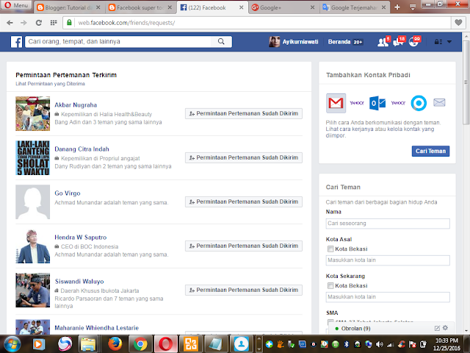Launch Firefox from taskbar

coord(115,344)
